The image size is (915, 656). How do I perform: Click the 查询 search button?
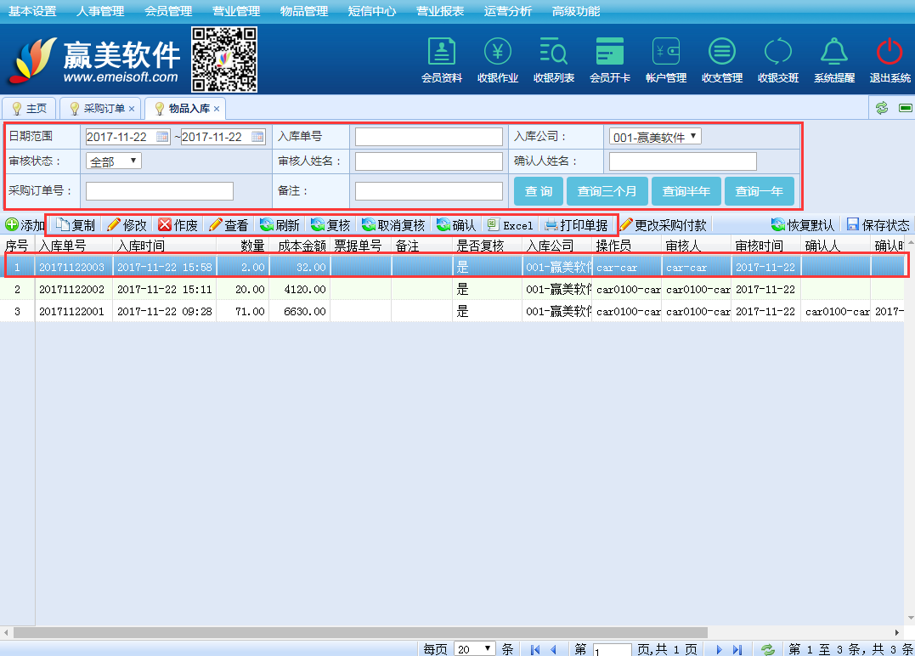[x=538, y=191]
